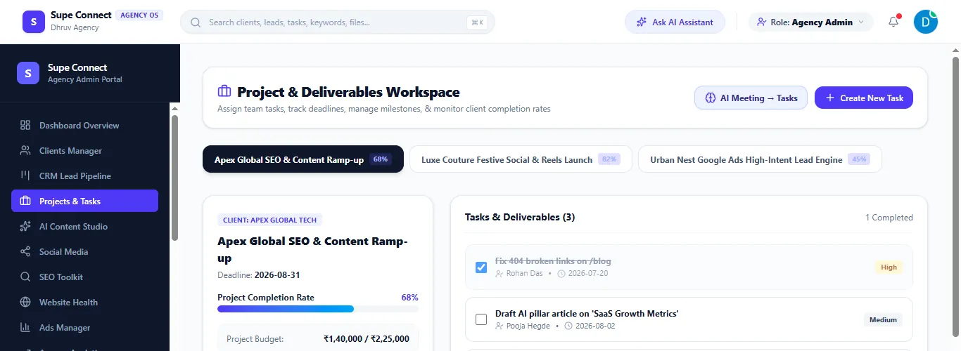Open notifications bell
Viewport: 961px width, 351px height.
coord(893,22)
